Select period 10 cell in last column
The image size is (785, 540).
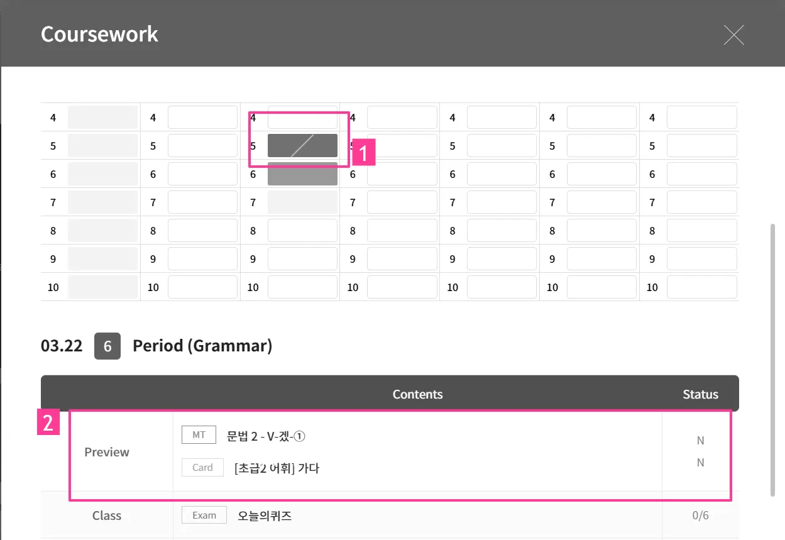(701, 287)
